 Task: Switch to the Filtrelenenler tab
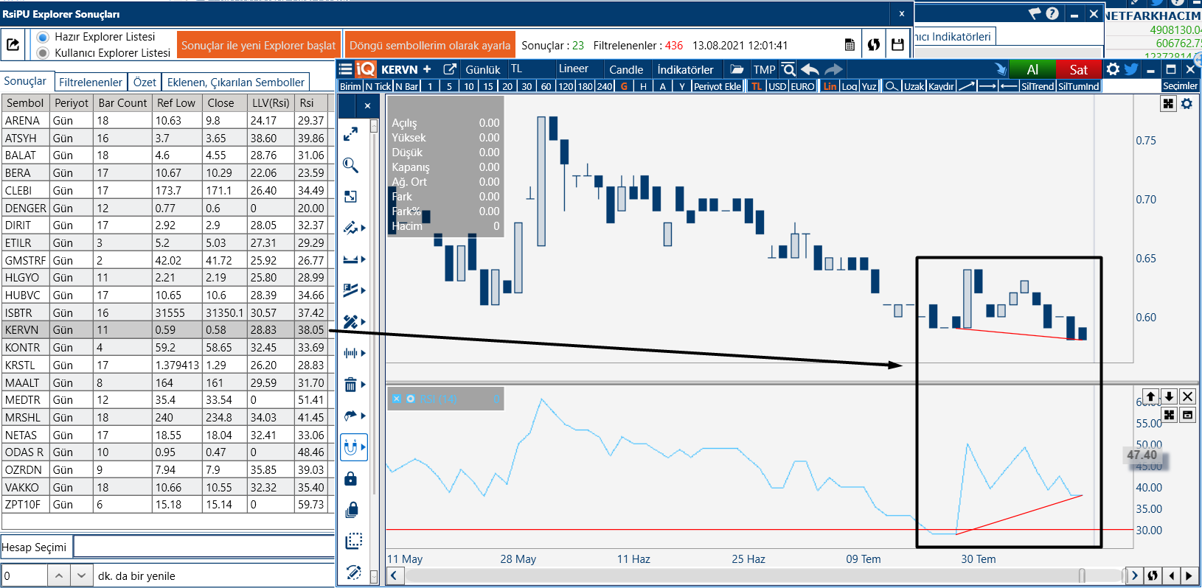tap(91, 83)
